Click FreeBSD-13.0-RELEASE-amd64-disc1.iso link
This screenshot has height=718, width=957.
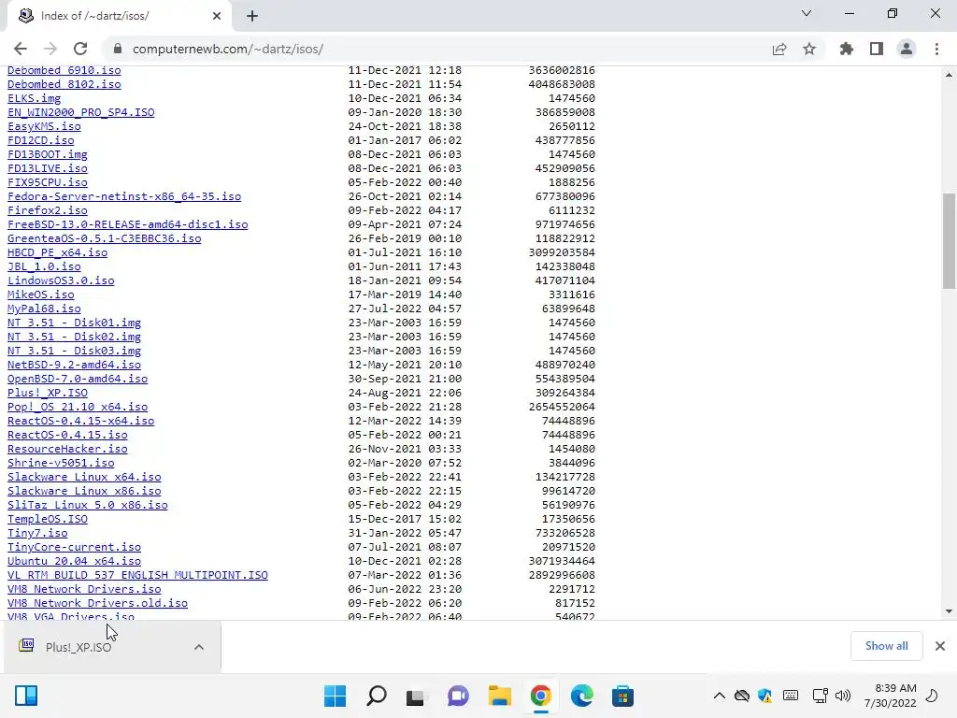(127, 224)
